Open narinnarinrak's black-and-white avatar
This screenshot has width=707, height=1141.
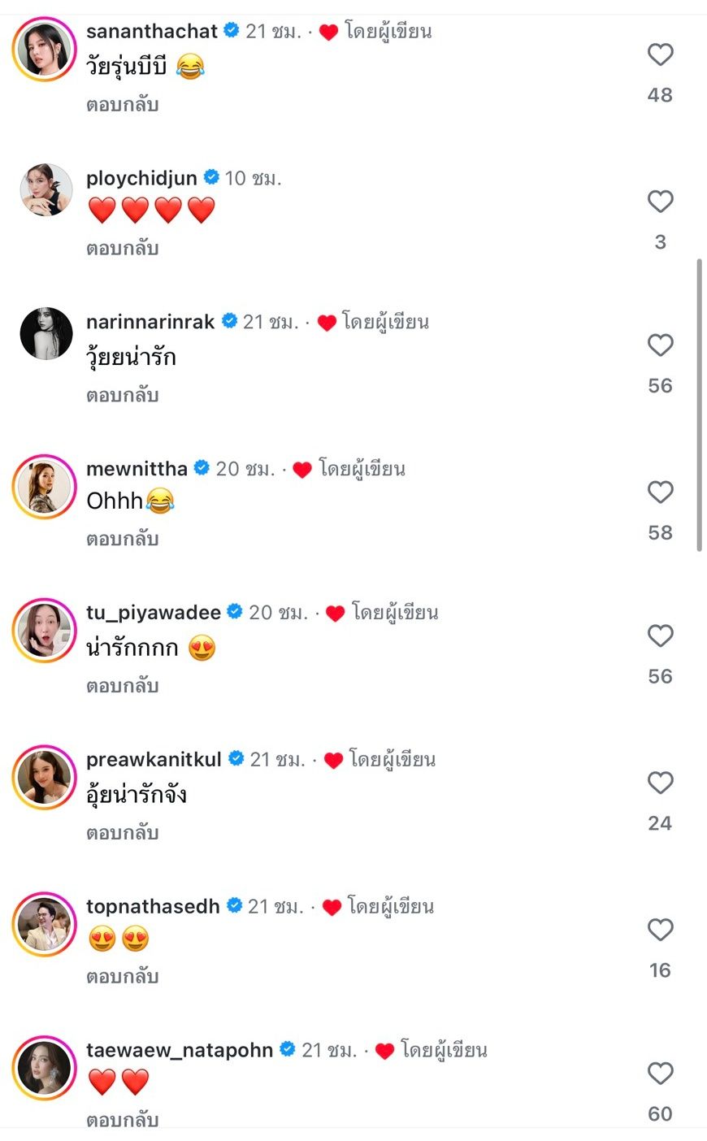tap(46, 334)
